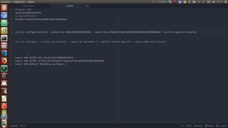Image resolution: width=228 pixels, height=128 pixels.
Task: Click the 'export AWS_SECRET_ACCESS_KEY' line
Action: point(59,61)
